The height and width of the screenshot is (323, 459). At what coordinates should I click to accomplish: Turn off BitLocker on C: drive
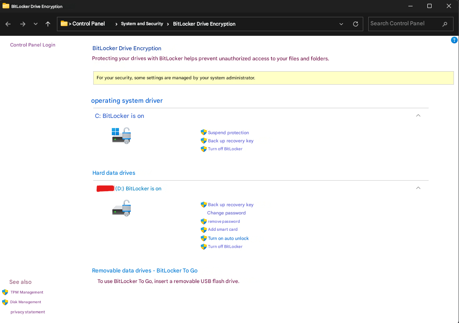(x=225, y=149)
